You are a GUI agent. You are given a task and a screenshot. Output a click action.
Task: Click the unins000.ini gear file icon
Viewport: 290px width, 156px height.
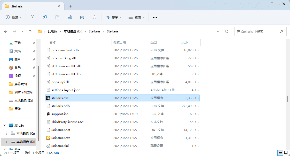[x=48, y=146]
